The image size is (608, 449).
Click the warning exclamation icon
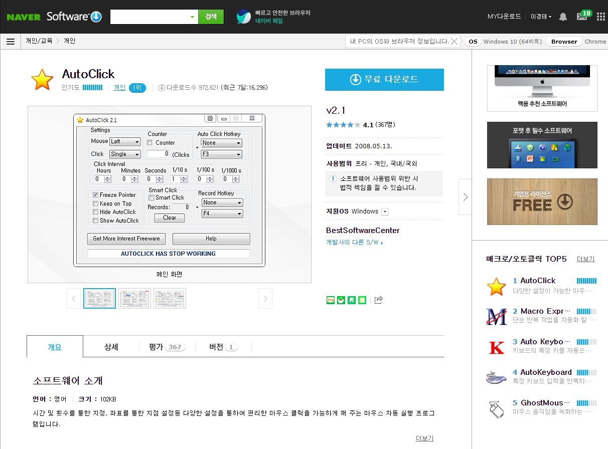coord(333,179)
